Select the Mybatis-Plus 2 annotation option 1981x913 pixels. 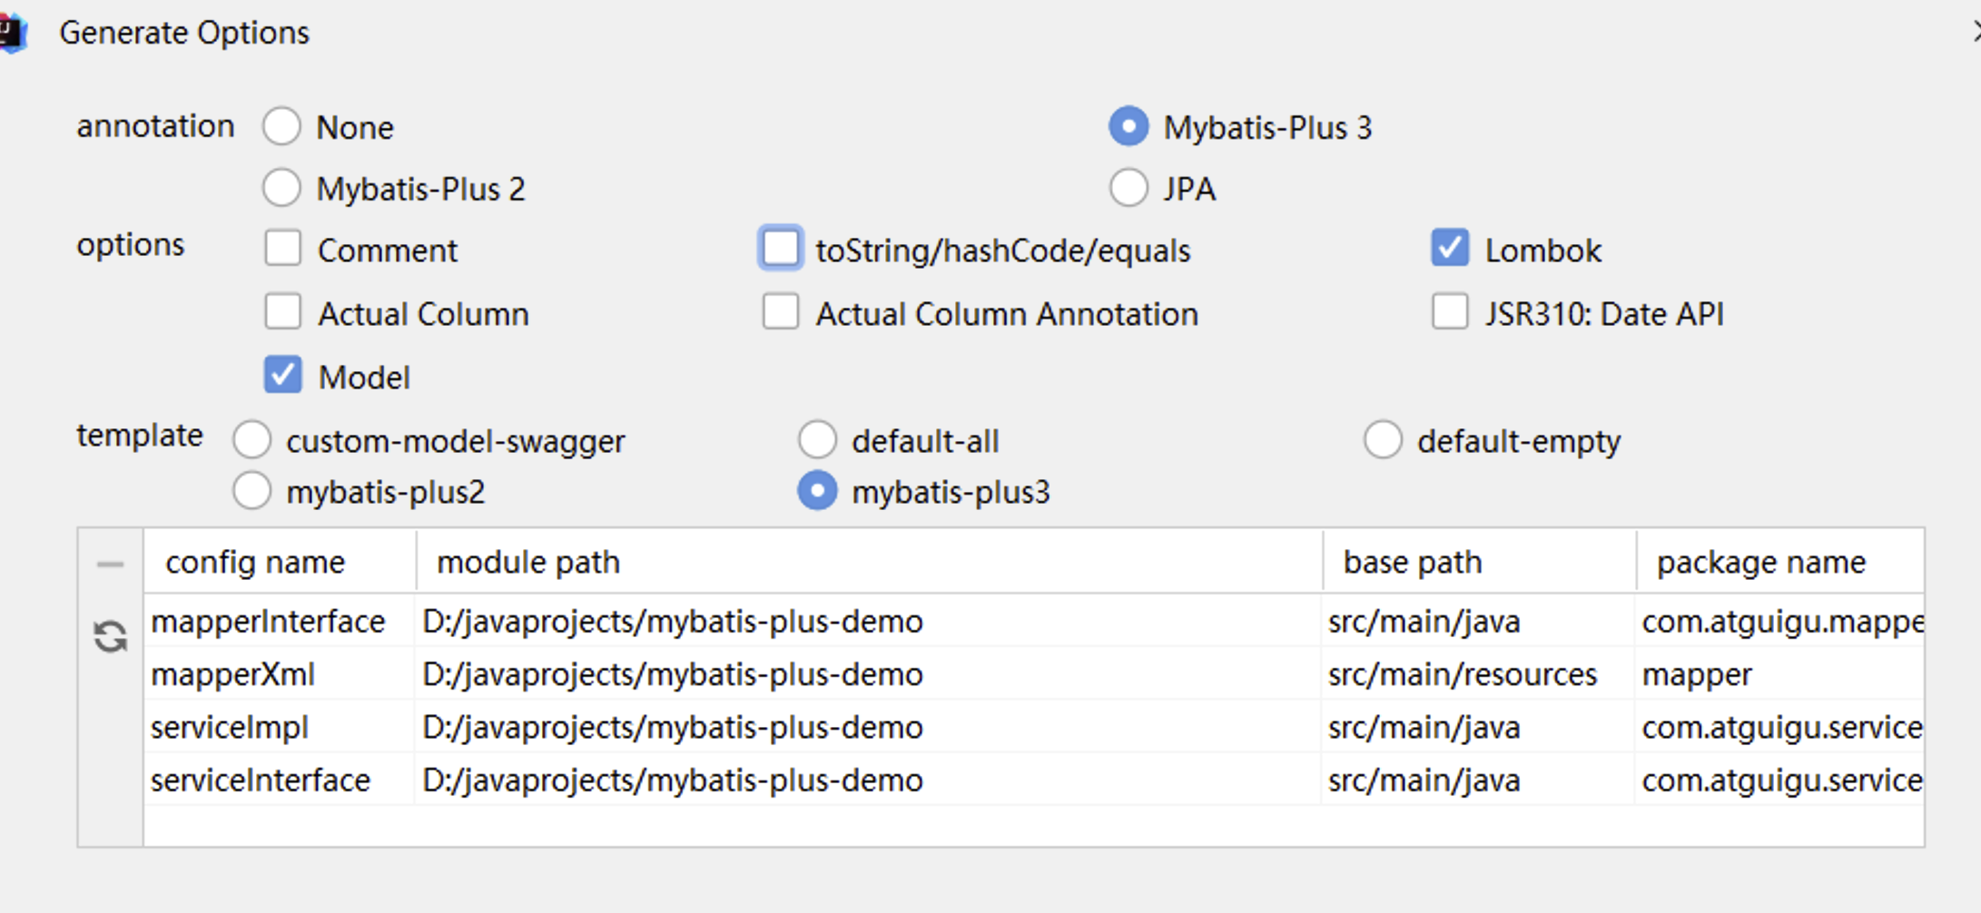pyautogui.click(x=281, y=188)
